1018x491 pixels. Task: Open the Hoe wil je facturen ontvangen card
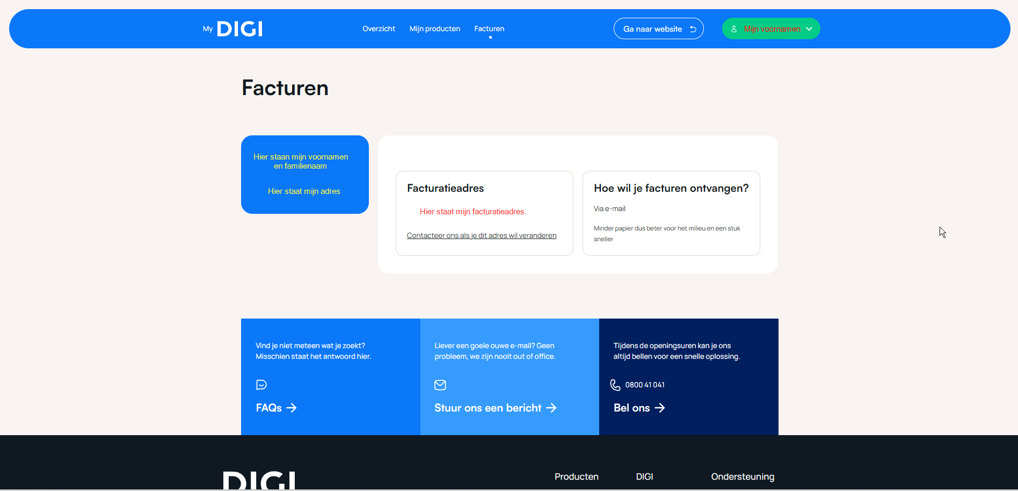[671, 213]
